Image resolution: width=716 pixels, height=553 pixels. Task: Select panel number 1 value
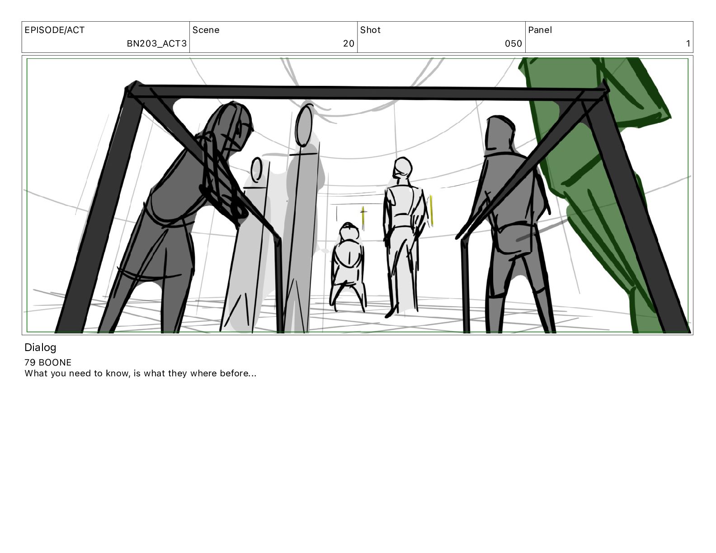pos(688,44)
